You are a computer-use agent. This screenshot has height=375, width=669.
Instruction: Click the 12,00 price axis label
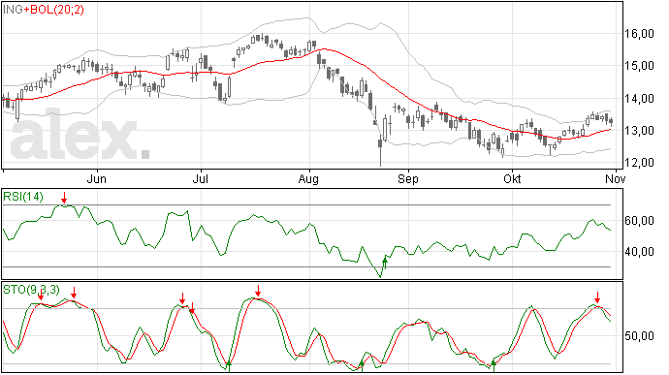click(639, 163)
